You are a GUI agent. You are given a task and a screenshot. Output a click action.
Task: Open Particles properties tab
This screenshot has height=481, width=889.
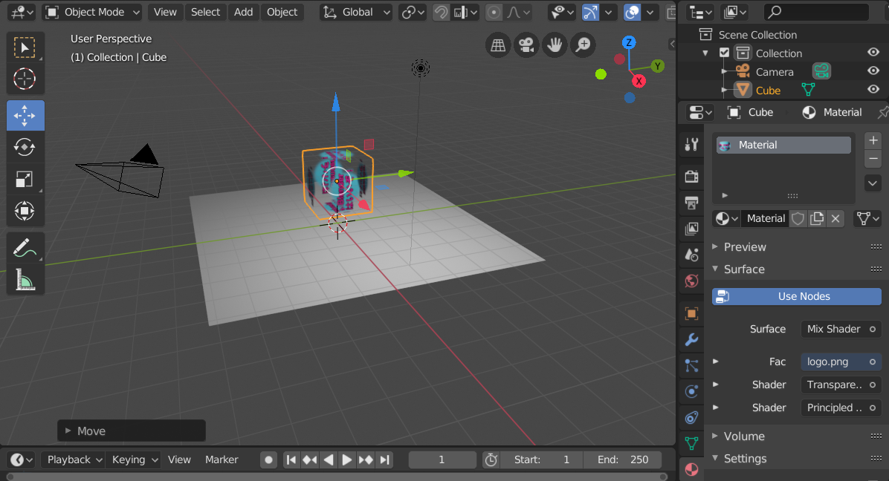691,365
